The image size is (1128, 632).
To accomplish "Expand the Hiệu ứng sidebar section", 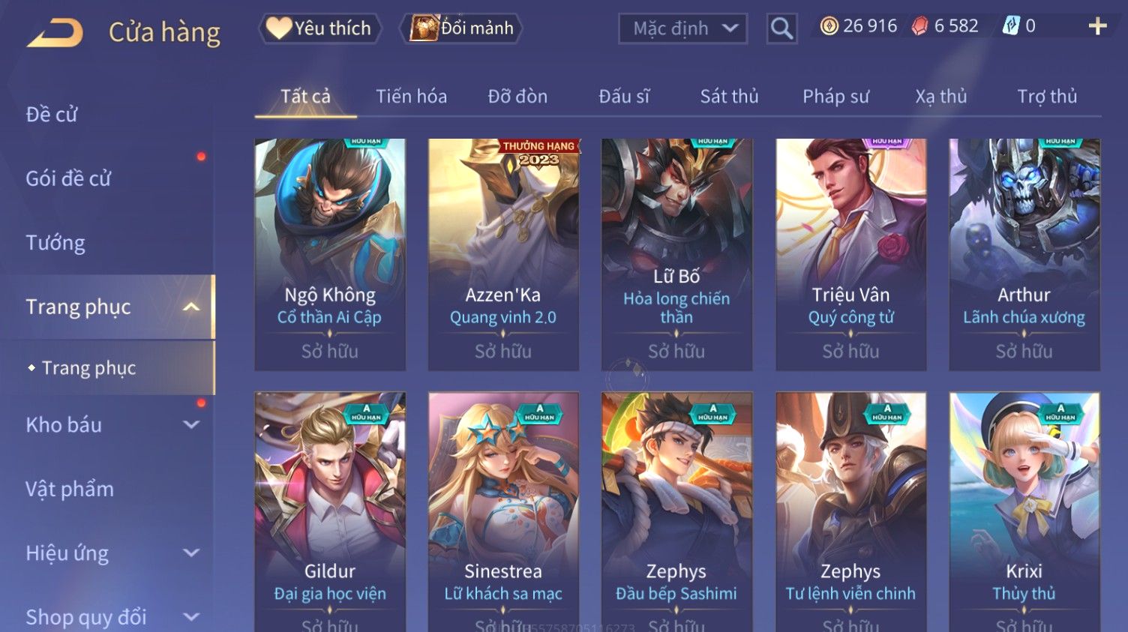I will coord(191,553).
